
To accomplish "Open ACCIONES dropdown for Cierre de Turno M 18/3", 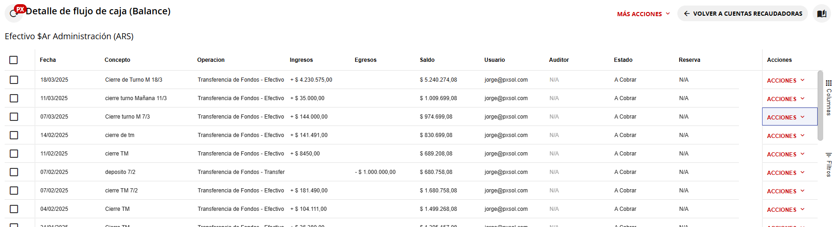I will pos(785,80).
